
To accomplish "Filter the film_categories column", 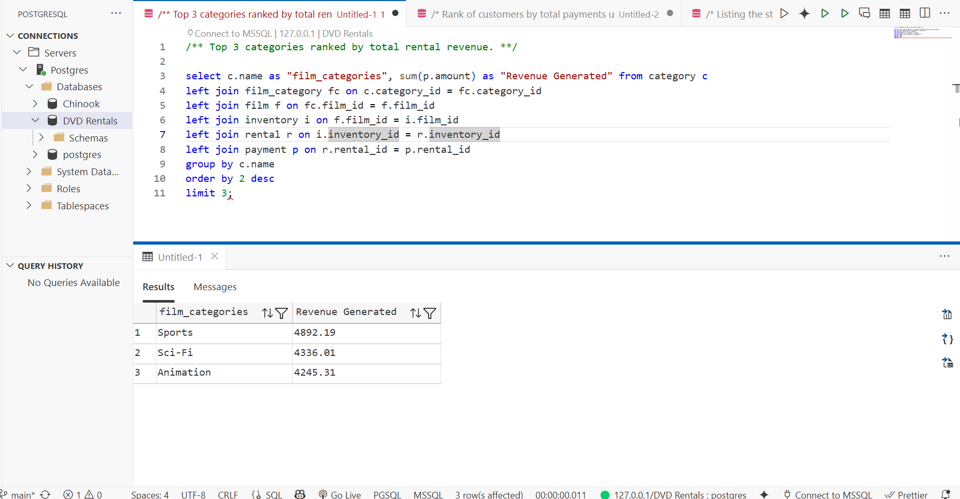I will (x=281, y=313).
